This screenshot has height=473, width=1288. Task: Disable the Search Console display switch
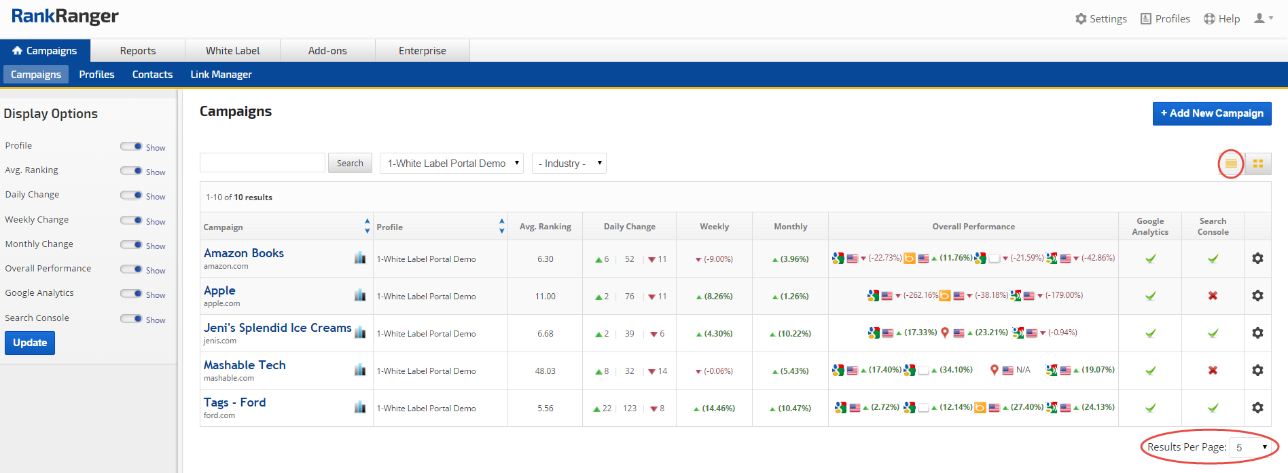coord(131,319)
